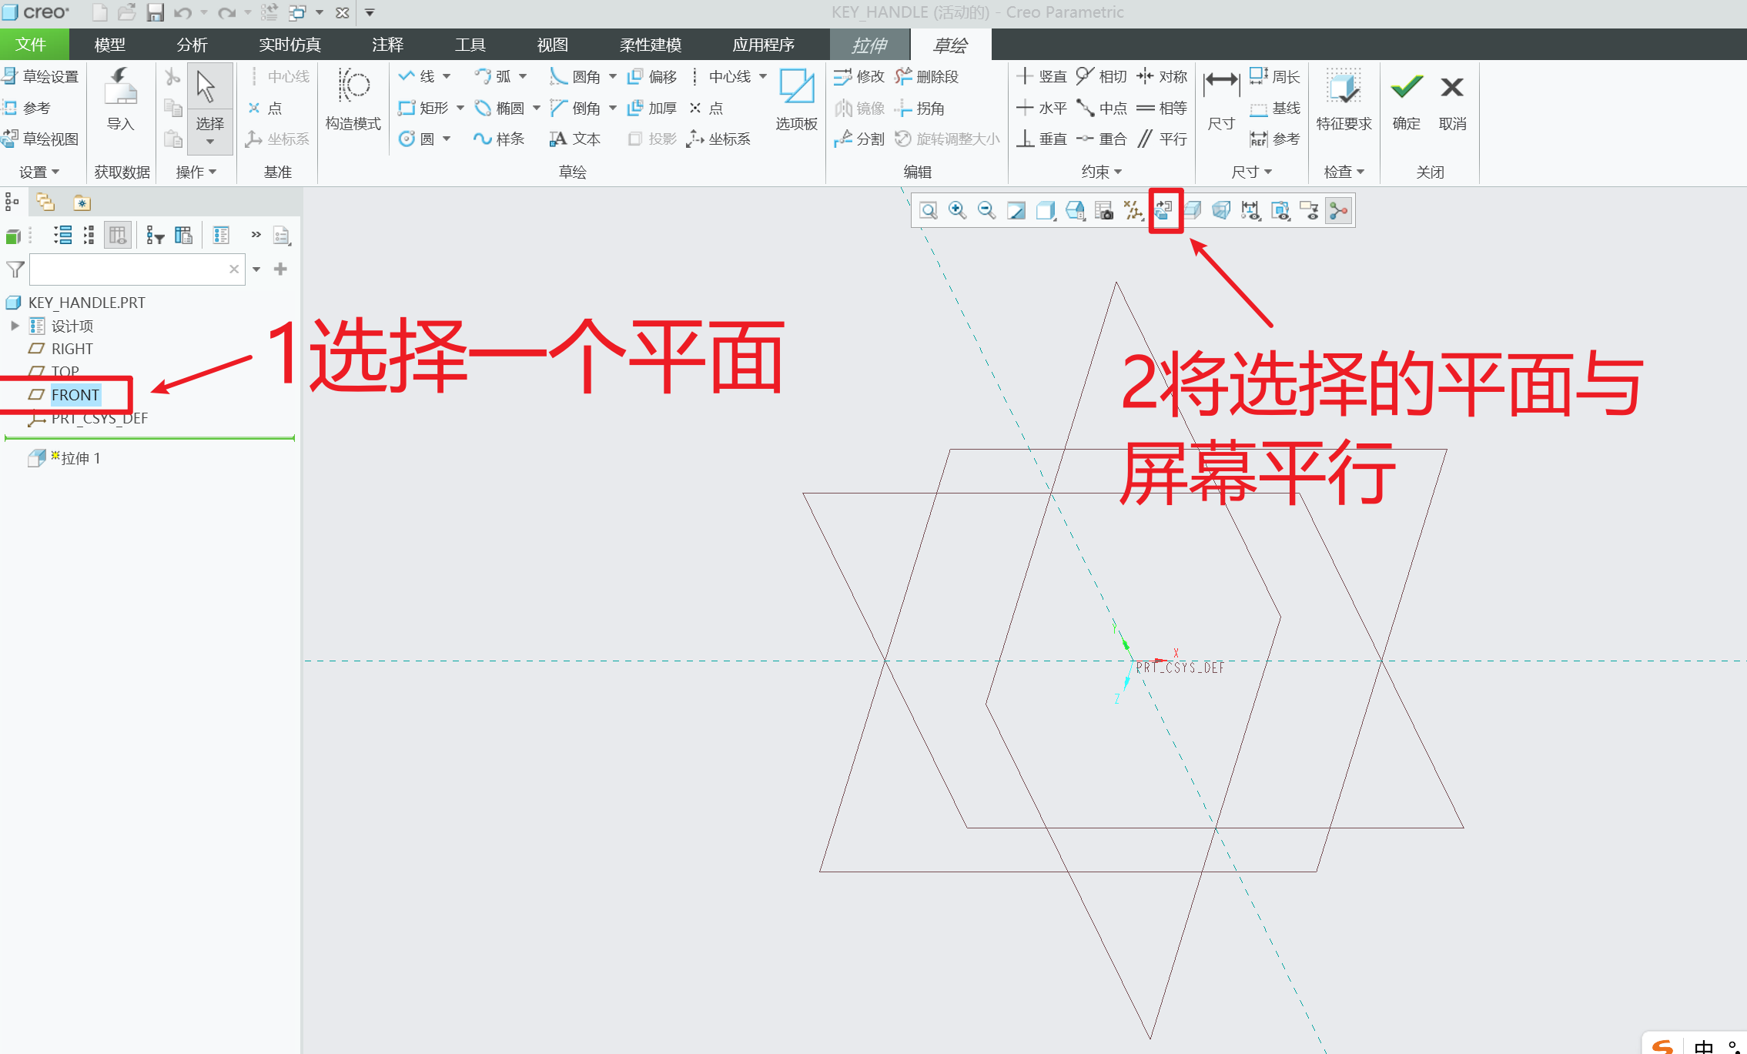Switch to the 模型 ribbon tab
1747x1054 pixels.
[x=109, y=44]
